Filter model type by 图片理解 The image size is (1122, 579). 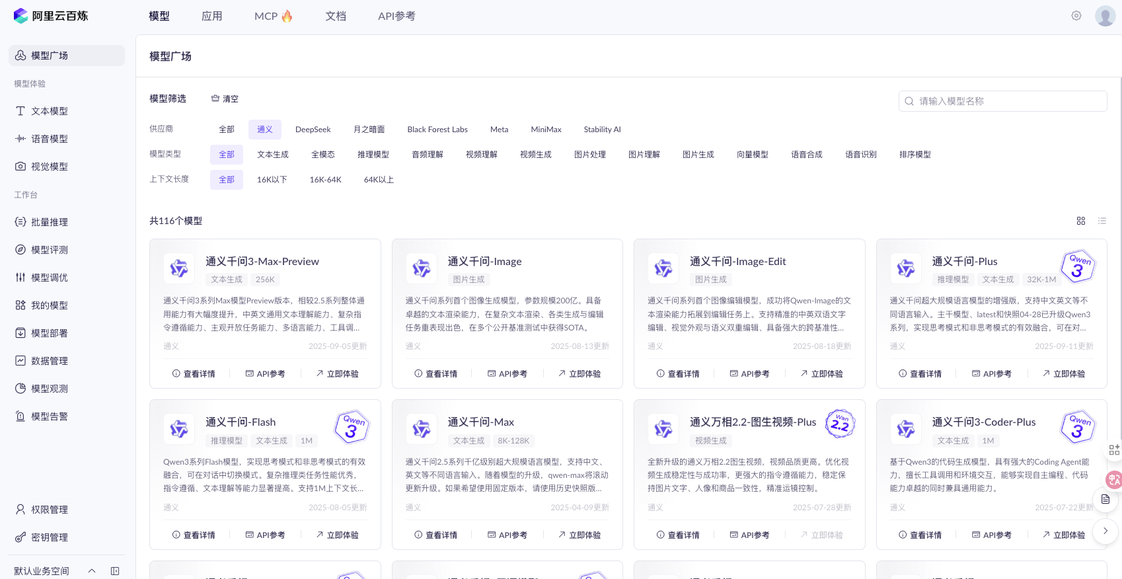[644, 155]
